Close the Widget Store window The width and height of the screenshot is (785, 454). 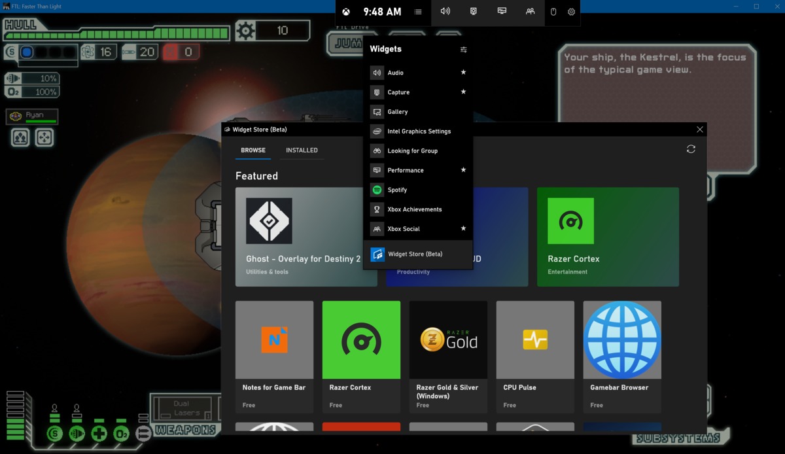click(700, 130)
